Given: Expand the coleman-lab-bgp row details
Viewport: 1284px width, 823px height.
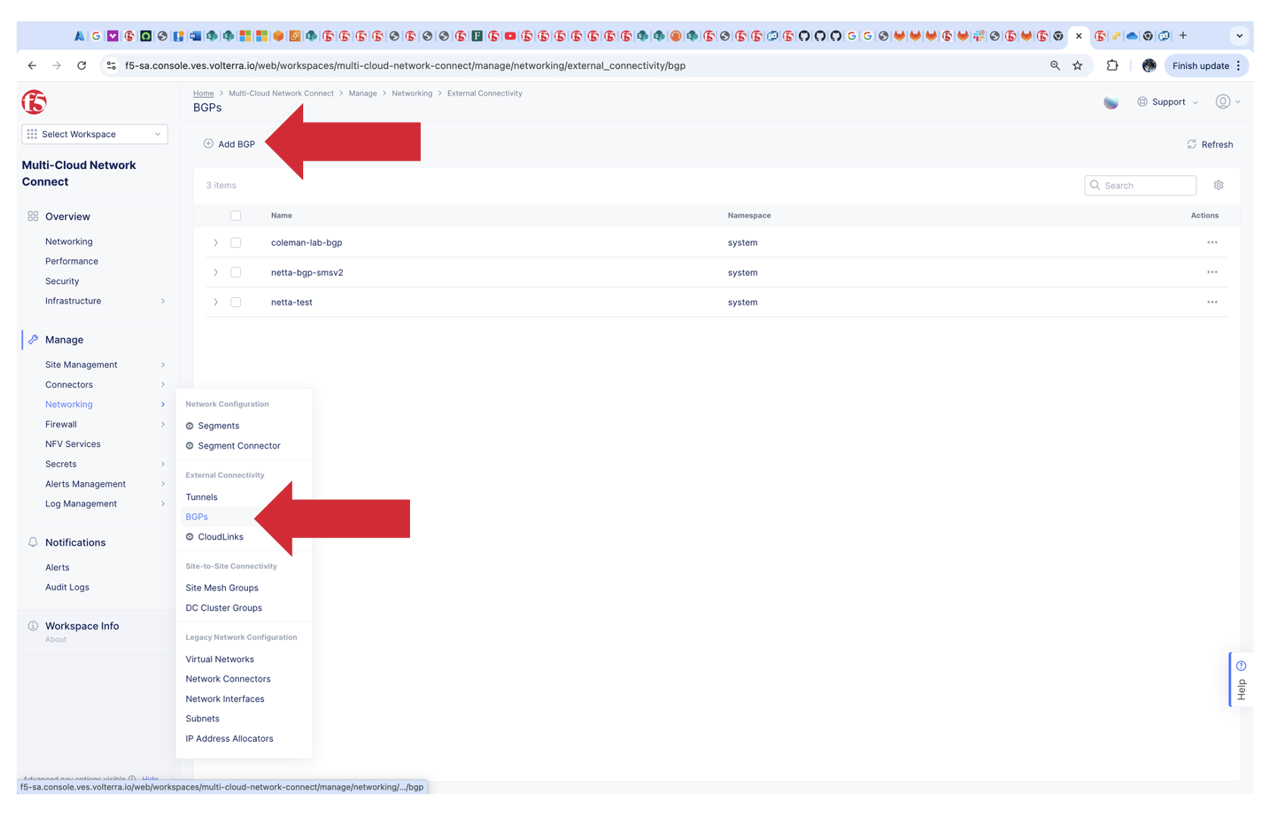Looking at the screenshot, I should [215, 243].
